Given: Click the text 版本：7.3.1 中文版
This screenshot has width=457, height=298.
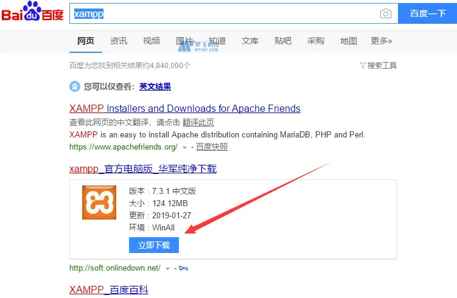Looking at the screenshot, I should [162, 191].
